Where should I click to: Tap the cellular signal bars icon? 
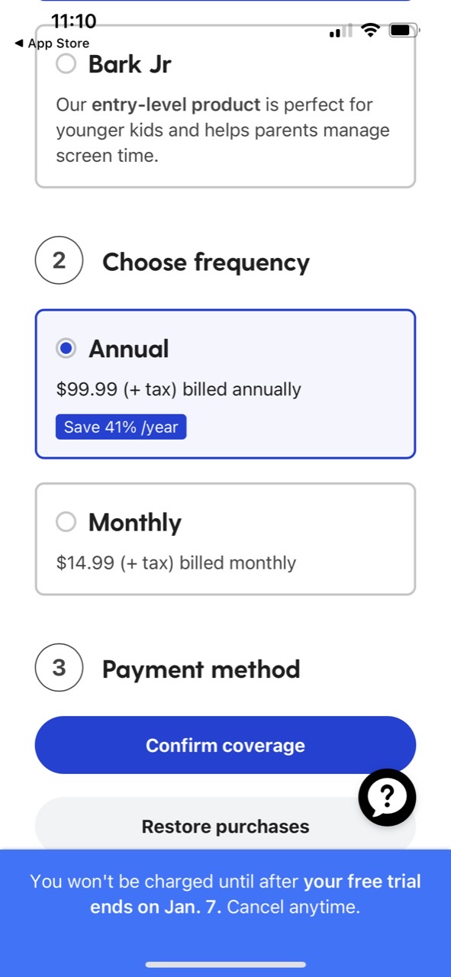(340, 31)
